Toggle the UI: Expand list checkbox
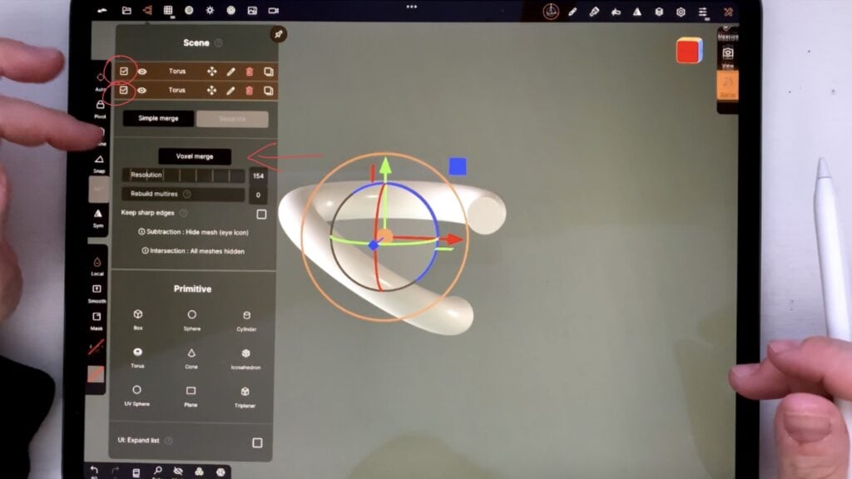 (257, 442)
